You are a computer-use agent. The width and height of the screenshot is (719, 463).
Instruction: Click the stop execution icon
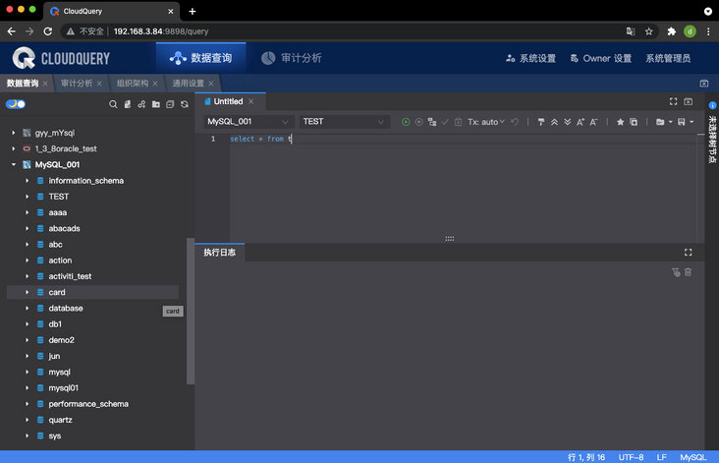pos(418,122)
